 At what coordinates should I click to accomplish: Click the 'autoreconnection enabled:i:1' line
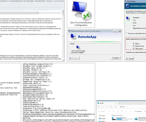pyautogui.click(x=37, y=76)
